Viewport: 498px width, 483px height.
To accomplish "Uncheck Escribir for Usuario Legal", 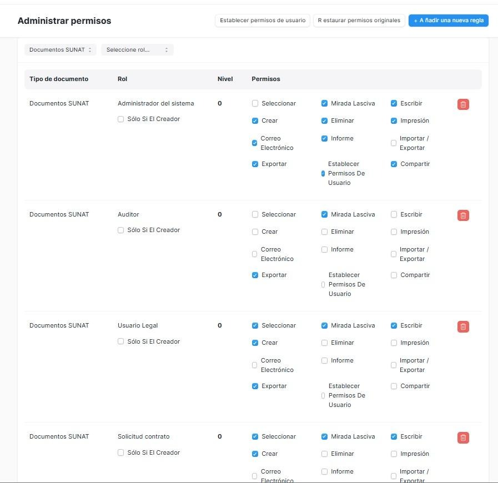I will [394, 325].
